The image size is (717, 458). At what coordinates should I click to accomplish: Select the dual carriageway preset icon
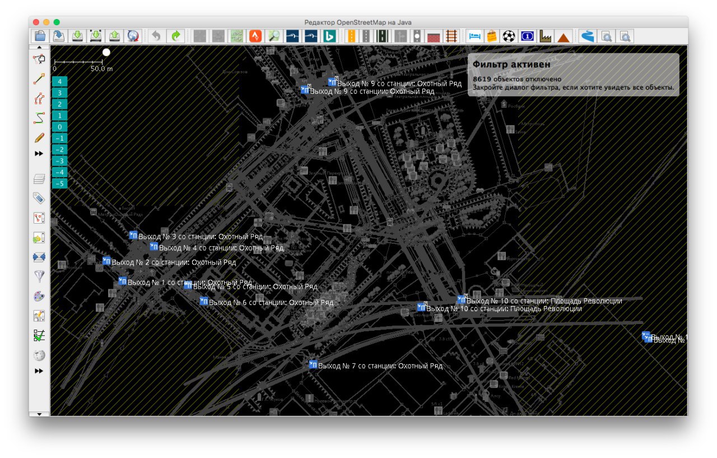click(x=383, y=36)
